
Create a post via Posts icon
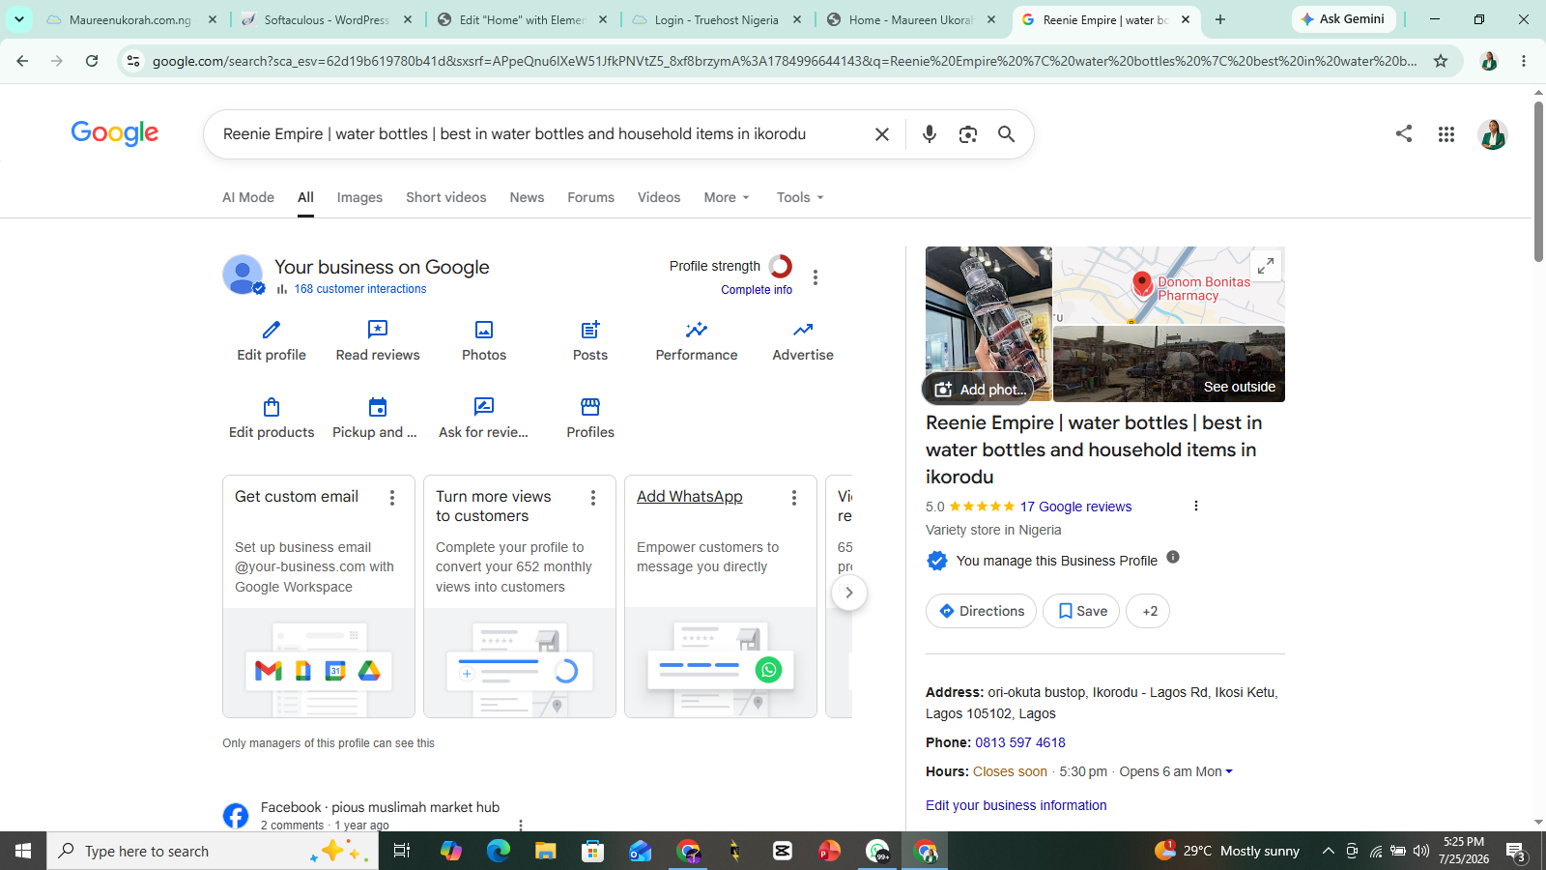coord(590,330)
